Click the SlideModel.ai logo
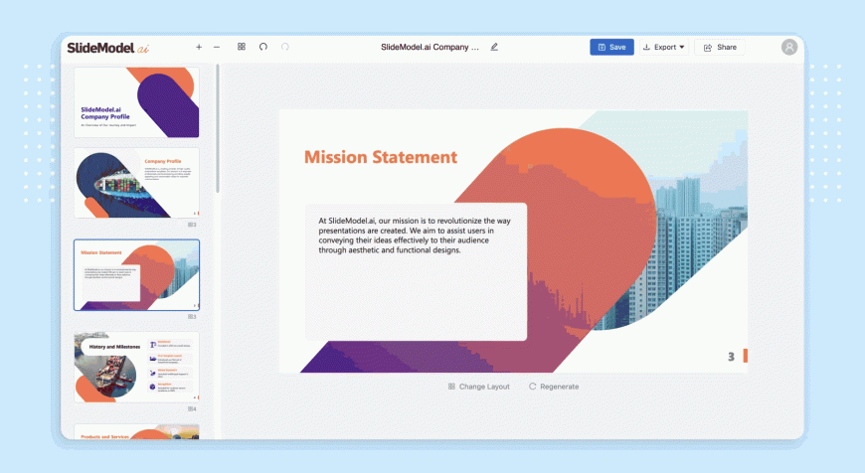The width and height of the screenshot is (865, 473). 108,48
